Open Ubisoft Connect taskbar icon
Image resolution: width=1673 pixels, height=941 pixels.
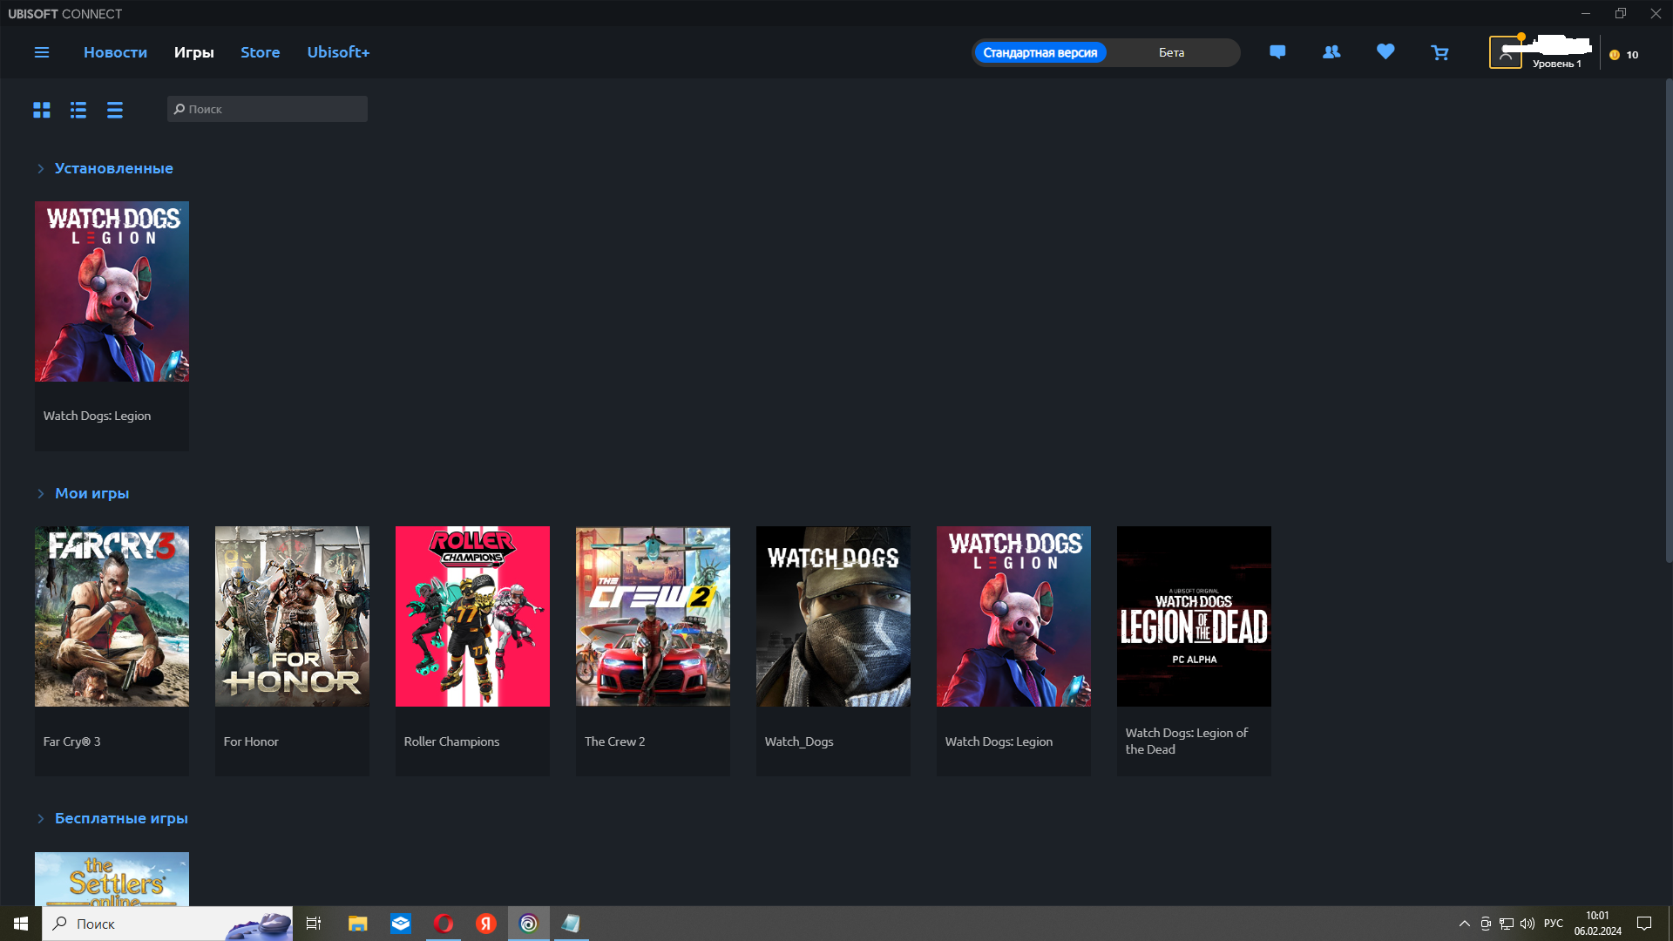pyautogui.click(x=529, y=924)
